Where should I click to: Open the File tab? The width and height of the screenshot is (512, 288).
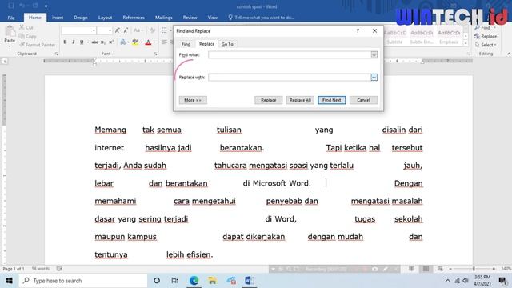click(x=11, y=18)
